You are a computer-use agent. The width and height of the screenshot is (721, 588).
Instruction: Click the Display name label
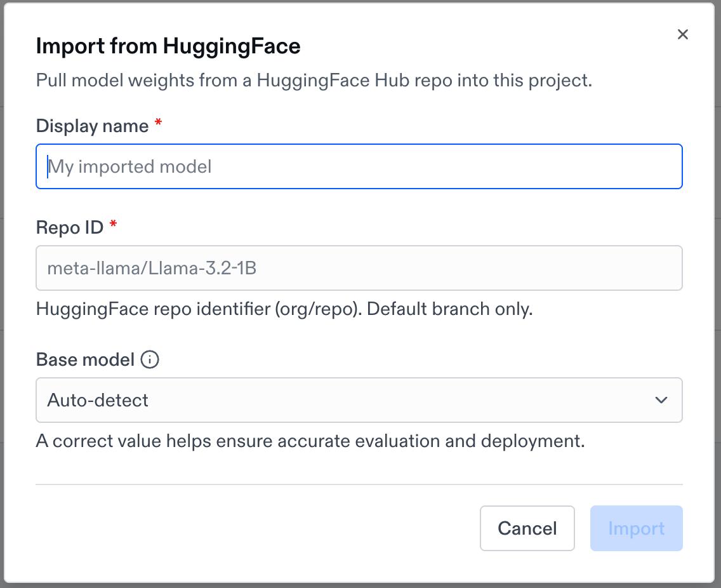[x=93, y=126]
